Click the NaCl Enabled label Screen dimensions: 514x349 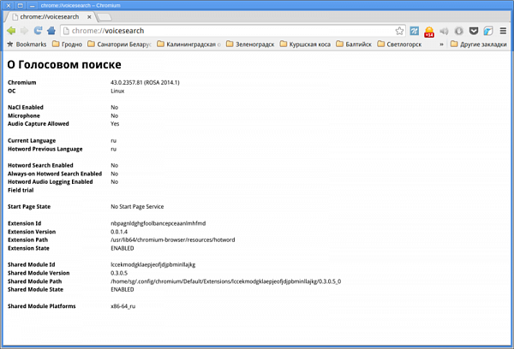[x=26, y=108]
